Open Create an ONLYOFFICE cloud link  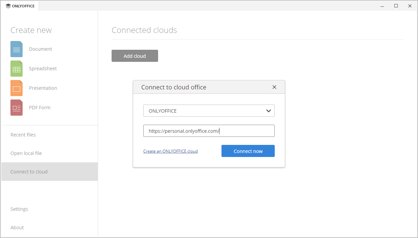pyautogui.click(x=171, y=151)
